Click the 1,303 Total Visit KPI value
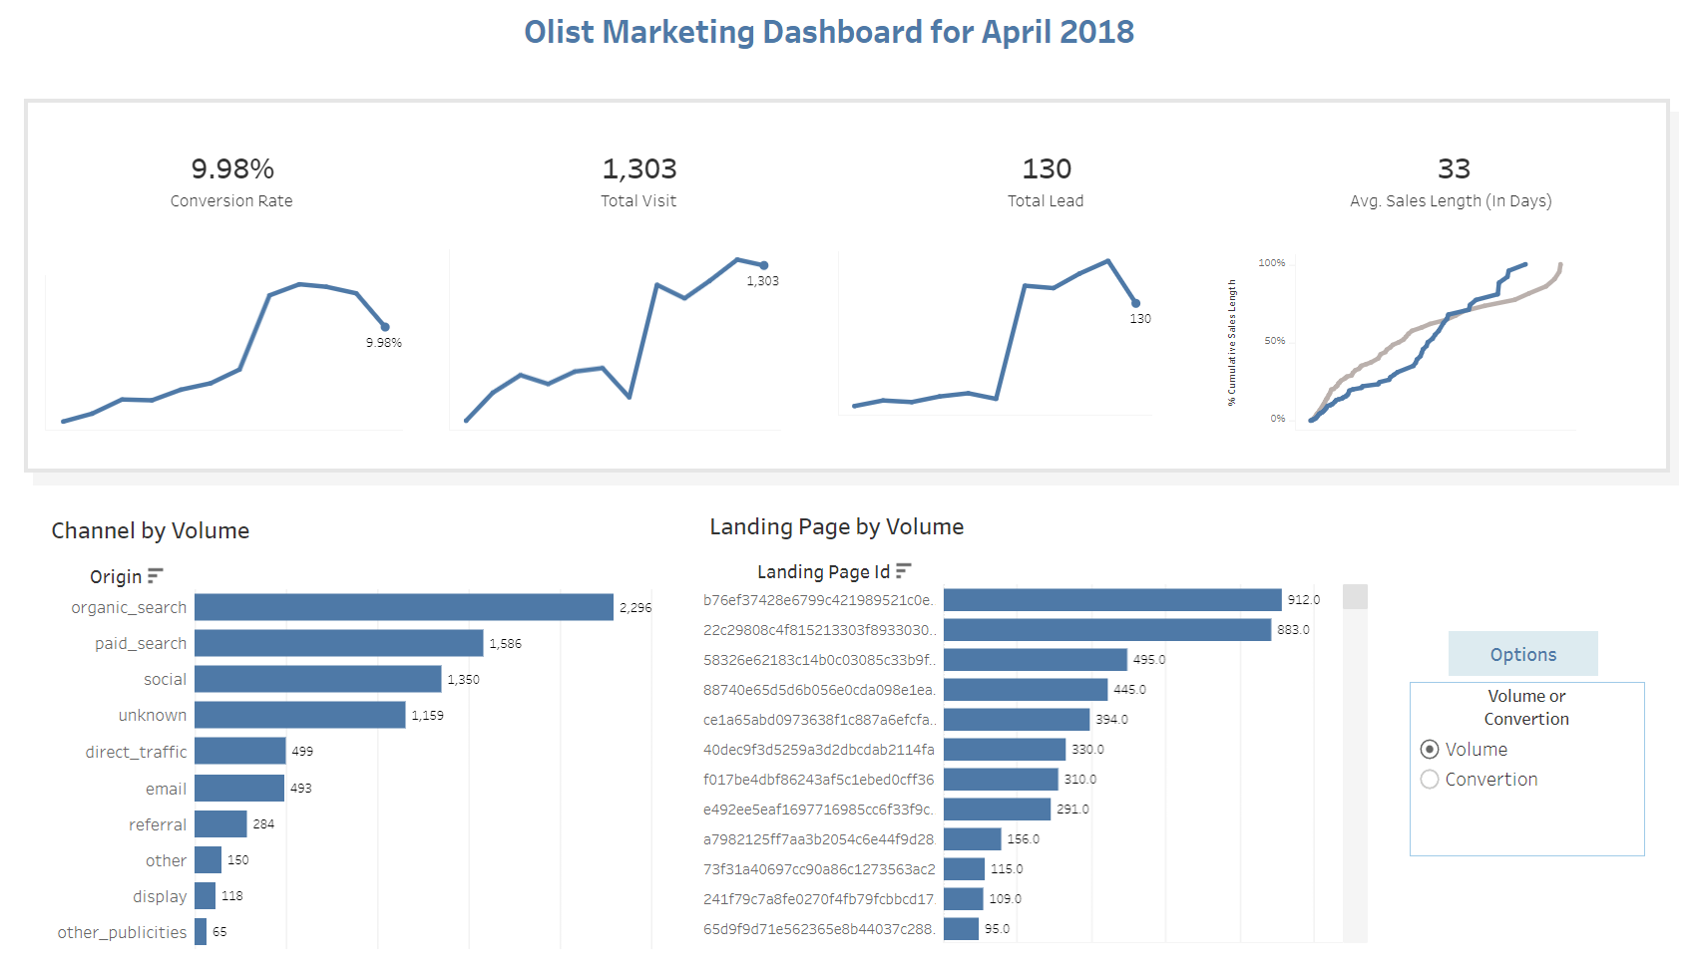1694x974 pixels. click(x=639, y=168)
